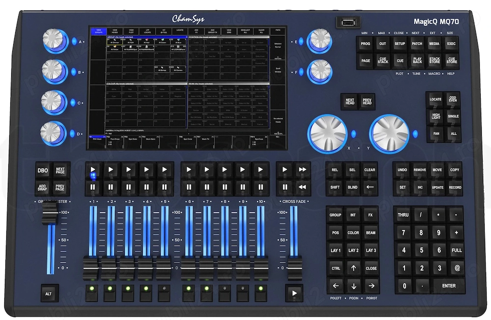This screenshot has height=320, width=491.
Task: Tap the VIEW HEADS soft button
Action: pyautogui.click(x=115, y=31)
